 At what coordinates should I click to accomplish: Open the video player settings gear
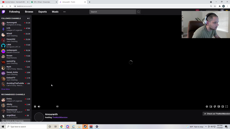coord(207,106)
